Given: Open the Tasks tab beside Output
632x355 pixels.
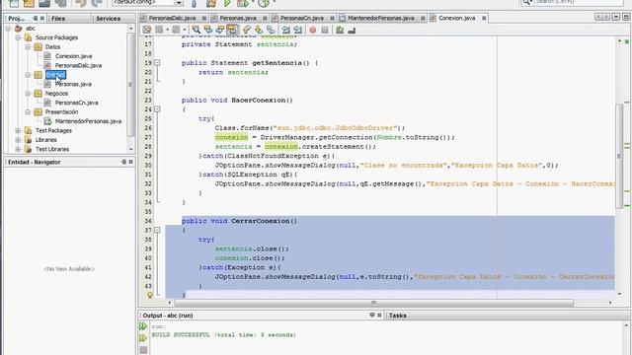Looking at the screenshot, I should [x=397, y=316].
